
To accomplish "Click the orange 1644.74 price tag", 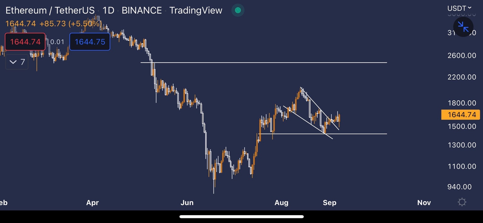I will tap(460, 115).
